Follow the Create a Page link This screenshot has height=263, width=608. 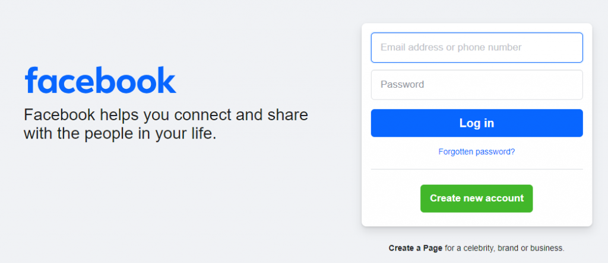click(415, 248)
